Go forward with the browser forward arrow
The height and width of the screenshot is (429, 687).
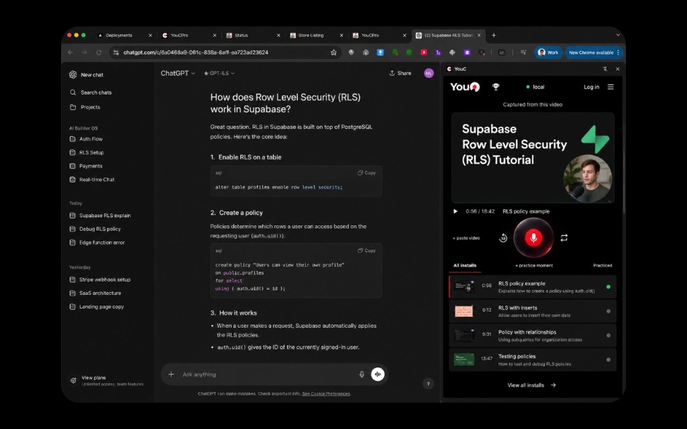(x=85, y=52)
